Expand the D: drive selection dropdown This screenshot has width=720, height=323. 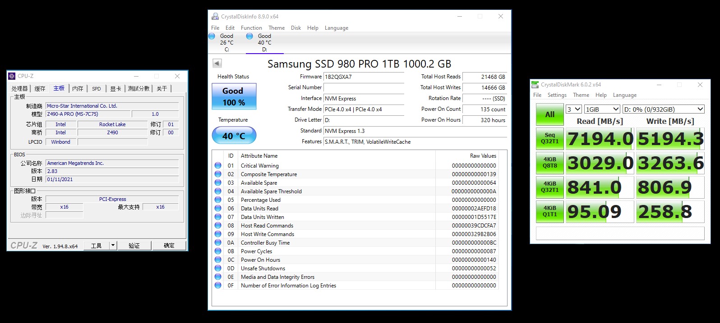coord(663,109)
